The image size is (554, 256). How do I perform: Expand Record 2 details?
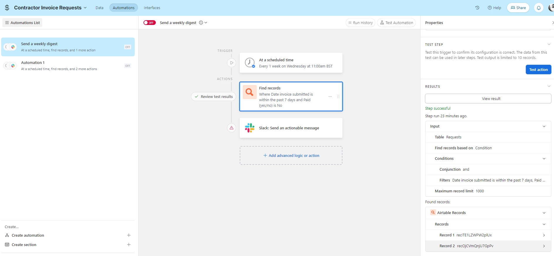click(x=544, y=246)
